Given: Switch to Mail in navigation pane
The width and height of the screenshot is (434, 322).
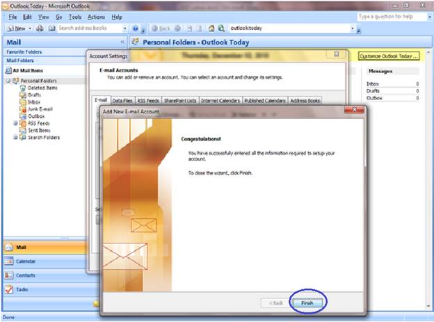Looking at the screenshot, I should [45, 248].
